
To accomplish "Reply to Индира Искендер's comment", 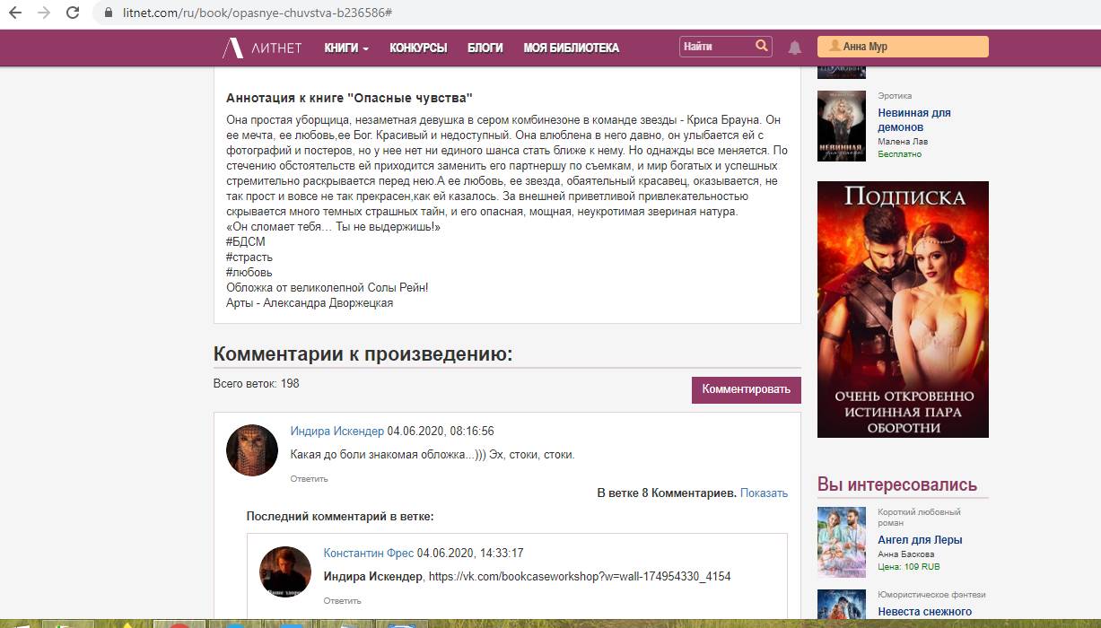I will tap(309, 479).
